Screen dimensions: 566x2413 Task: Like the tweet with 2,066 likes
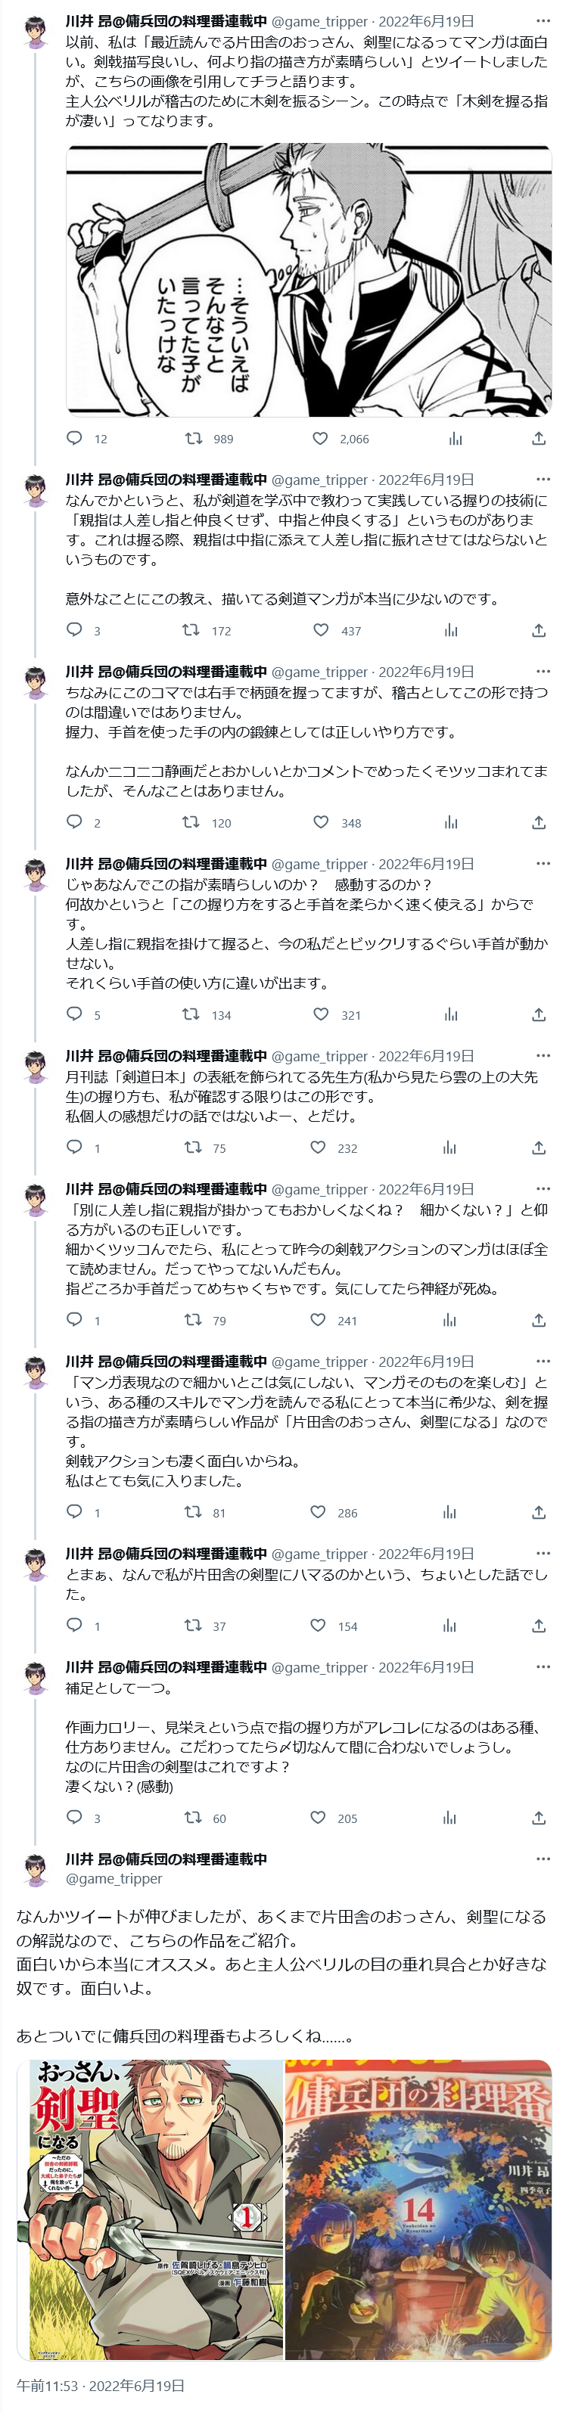pos(321,439)
